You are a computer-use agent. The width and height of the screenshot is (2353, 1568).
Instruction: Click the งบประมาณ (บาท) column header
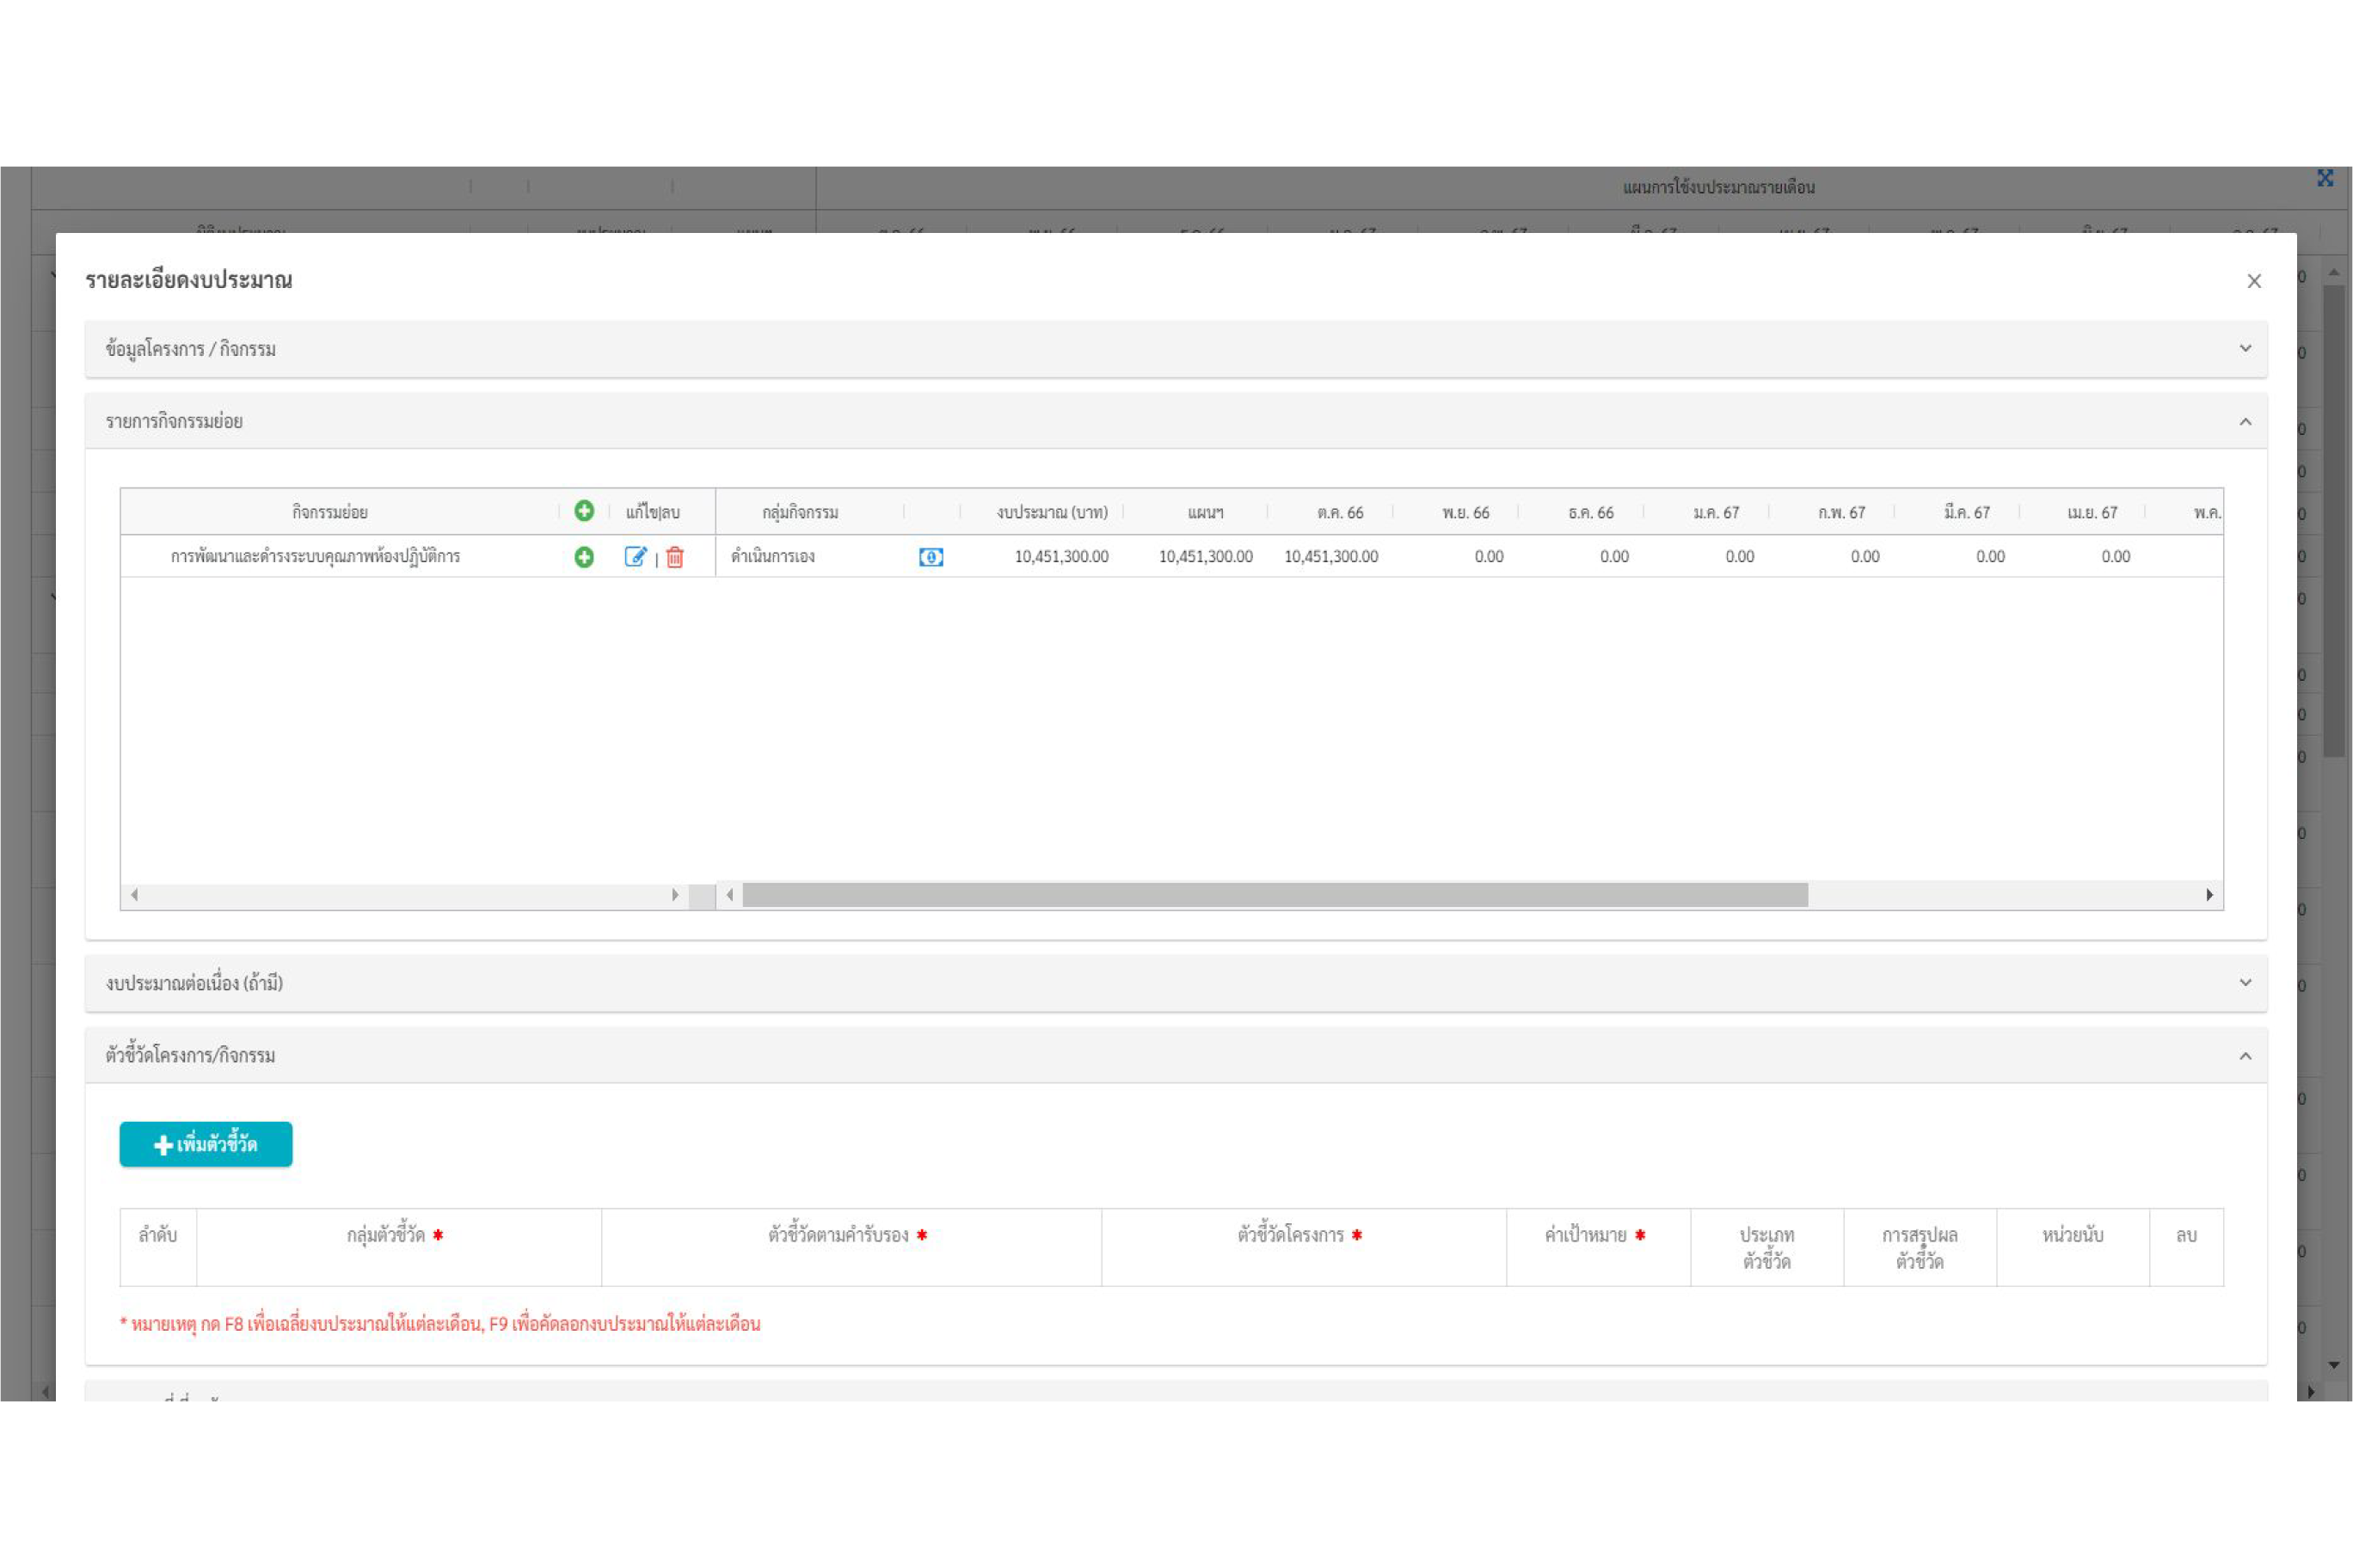1052,512
